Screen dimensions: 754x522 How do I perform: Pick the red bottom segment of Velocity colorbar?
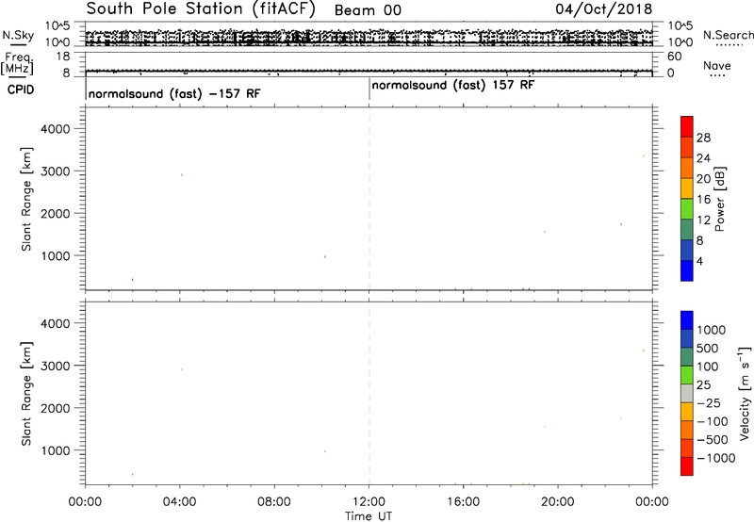(x=687, y=466)
